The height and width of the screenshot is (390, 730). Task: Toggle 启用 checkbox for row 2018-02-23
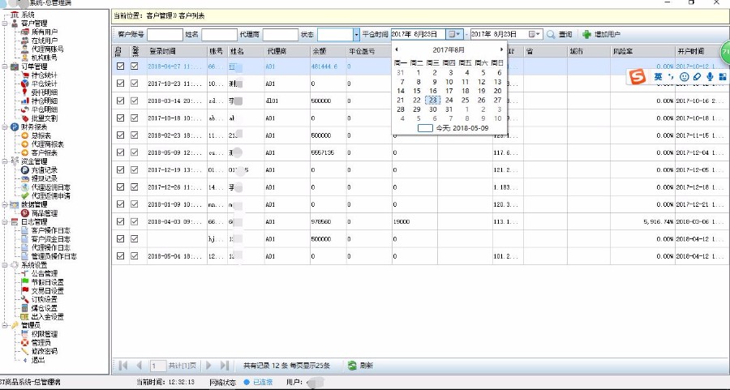click(x=120, y=135)
